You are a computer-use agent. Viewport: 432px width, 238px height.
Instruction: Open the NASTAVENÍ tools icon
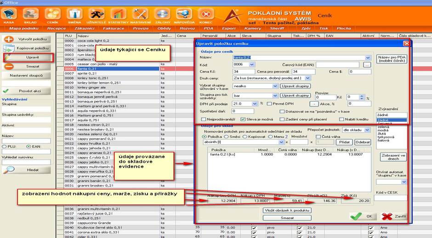click(140, 14)
